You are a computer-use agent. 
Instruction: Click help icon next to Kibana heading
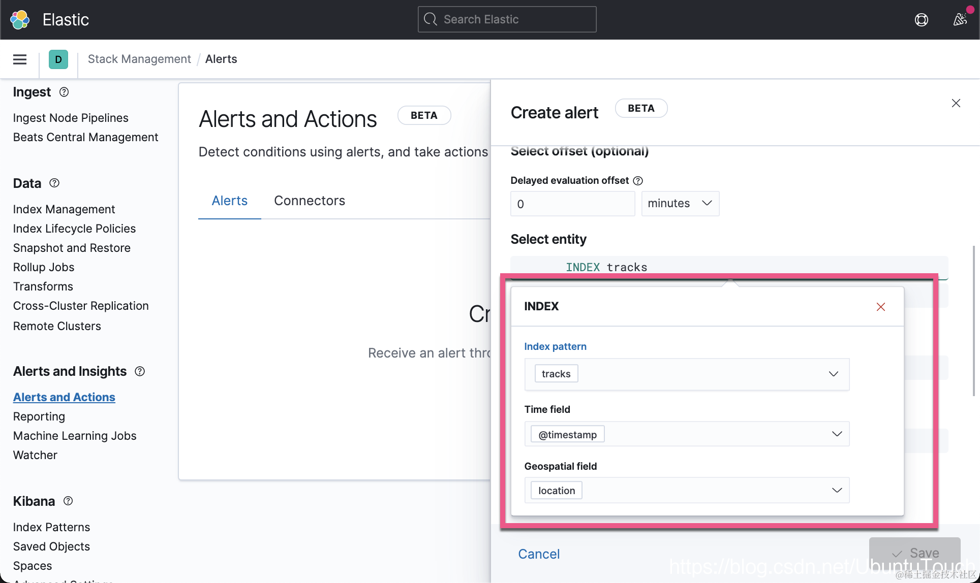tap(68, 501)
